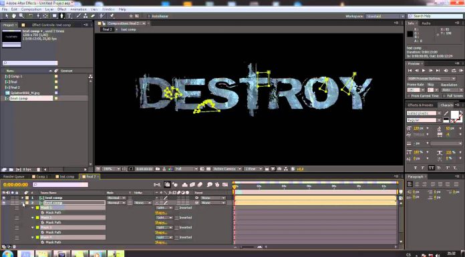The image size is (465, 257).
Task: Toggle the checkbox beside the toolbar tools
Action: (x=149, y=16)
